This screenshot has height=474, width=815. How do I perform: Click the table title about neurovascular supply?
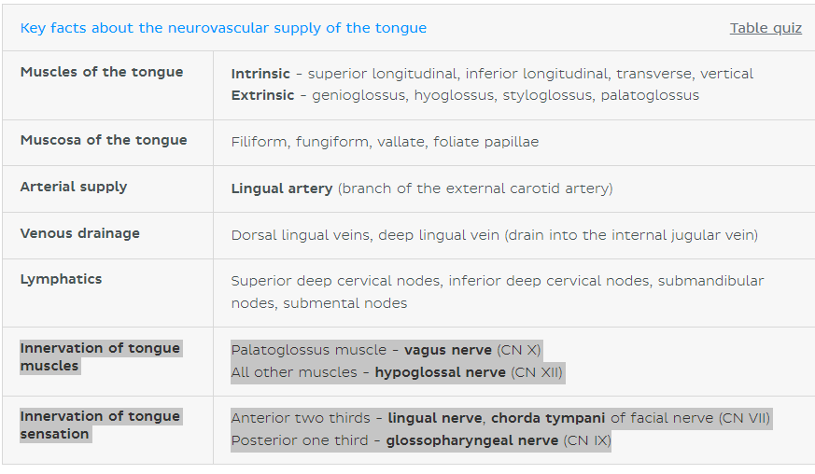coord(223,28)
